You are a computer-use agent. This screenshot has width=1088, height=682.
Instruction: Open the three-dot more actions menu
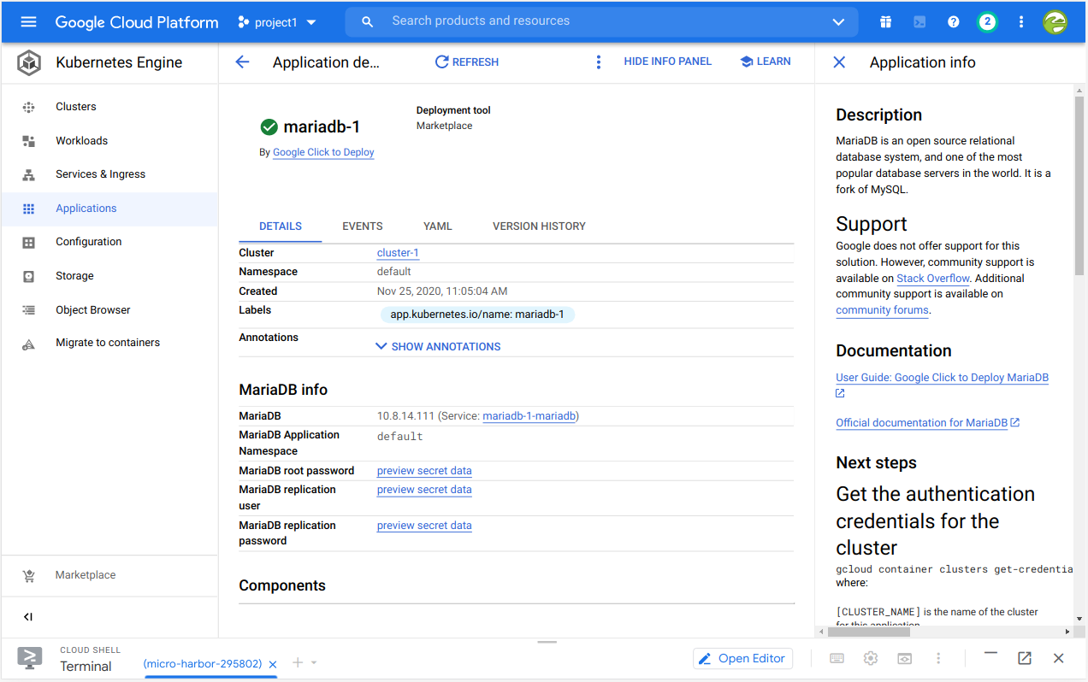(598, 62)
